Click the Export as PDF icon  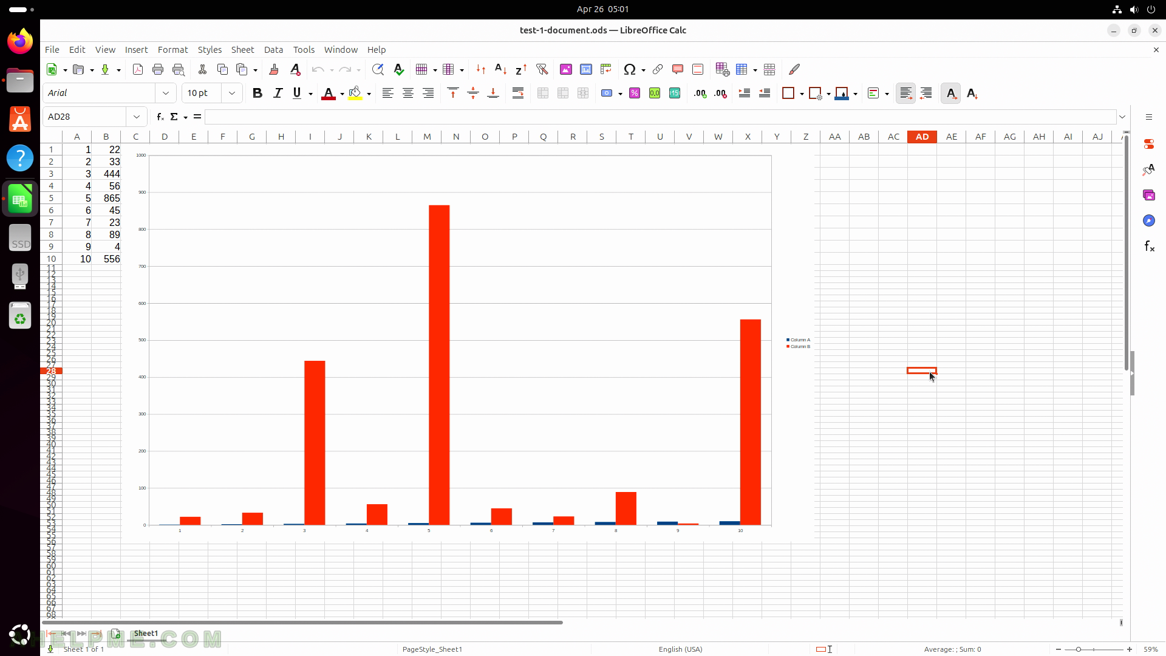pyautogui.click(x=138, y=69)
